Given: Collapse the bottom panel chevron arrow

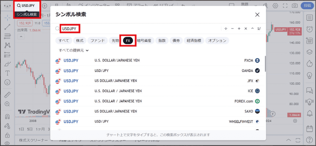Looking at the screenshot, I should pos(289,140).
